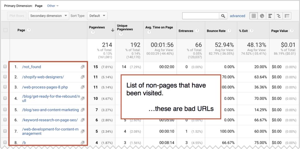The width and height of the screenshot is (300, 149).
Task: Open Secondary dimension dropdown
Action: coord(49,16)
